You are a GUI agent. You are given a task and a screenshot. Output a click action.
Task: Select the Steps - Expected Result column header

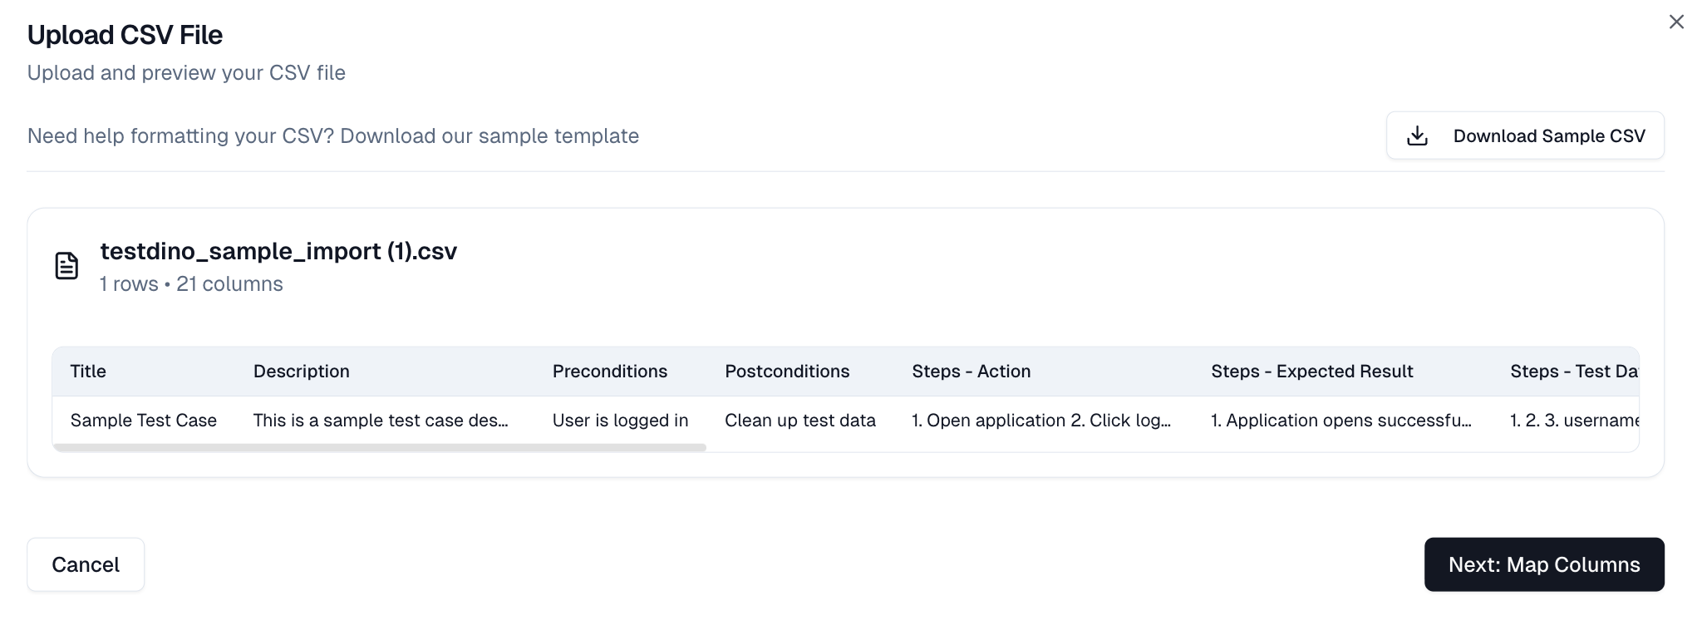coord(1311,372)
